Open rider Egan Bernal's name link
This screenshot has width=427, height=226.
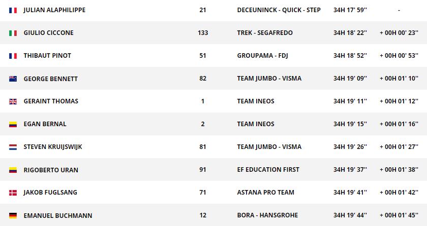point(45,124)
